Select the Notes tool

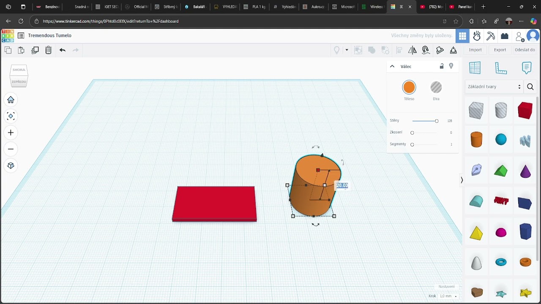(x=527, y=68)
